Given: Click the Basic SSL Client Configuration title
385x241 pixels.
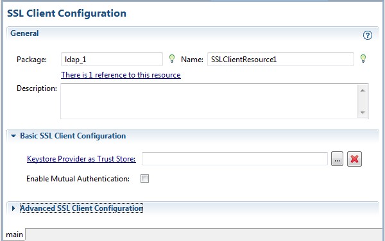Looking at the screenshot, I should [x=73, y=136].
